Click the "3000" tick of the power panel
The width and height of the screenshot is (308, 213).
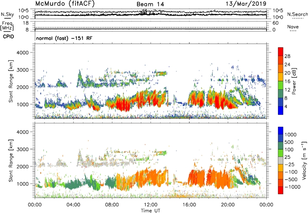tap(22, 70)
